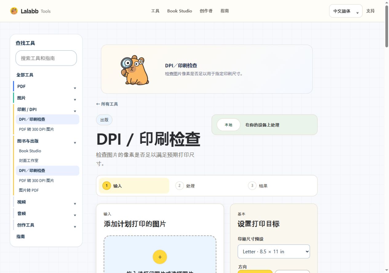Collapse the 图书与出版 sidebar category
Image resolution: width=389 pixels, height=273 pixels.
tap(46, 141)
